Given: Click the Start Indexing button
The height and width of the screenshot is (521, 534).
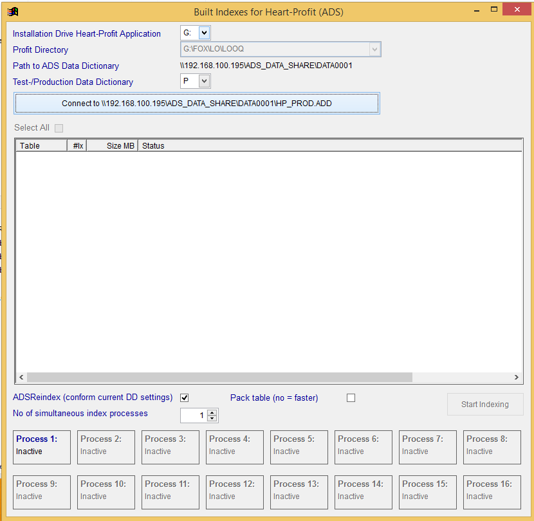Looking at the screenshot, I should point(485,404).
